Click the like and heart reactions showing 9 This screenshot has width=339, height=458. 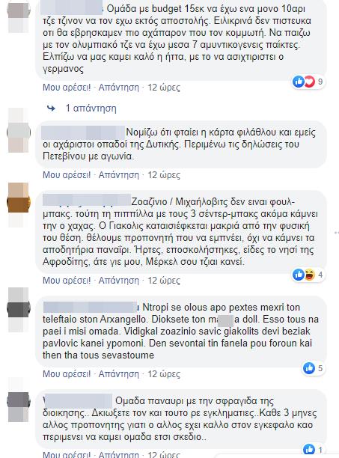click(308, 82)
